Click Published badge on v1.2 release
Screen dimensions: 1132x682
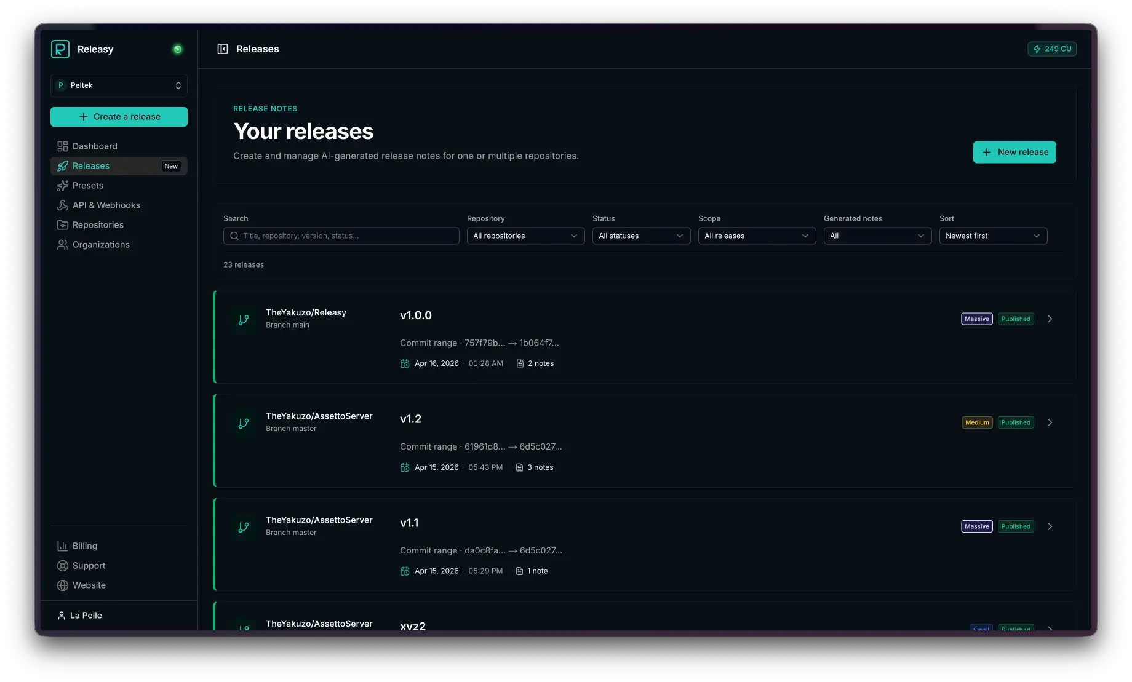[1016, 423]
